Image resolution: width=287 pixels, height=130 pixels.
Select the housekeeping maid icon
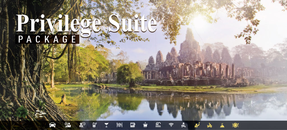[183, 125]
